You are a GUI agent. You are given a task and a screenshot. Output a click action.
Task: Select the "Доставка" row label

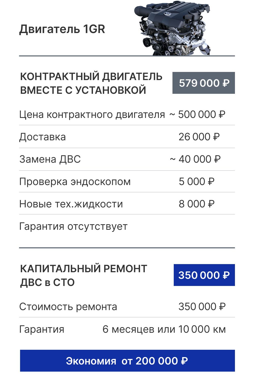42,137
